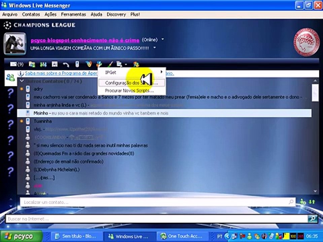Click the pcyco Start button
The image size is (323, 242).
coord(22,236)
